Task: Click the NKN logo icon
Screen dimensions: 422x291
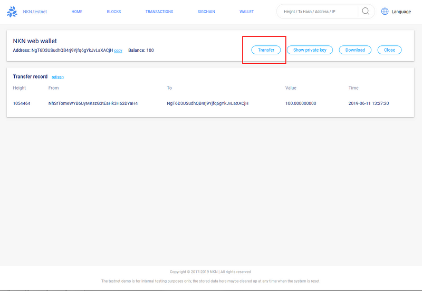Action: click(12, 12)
